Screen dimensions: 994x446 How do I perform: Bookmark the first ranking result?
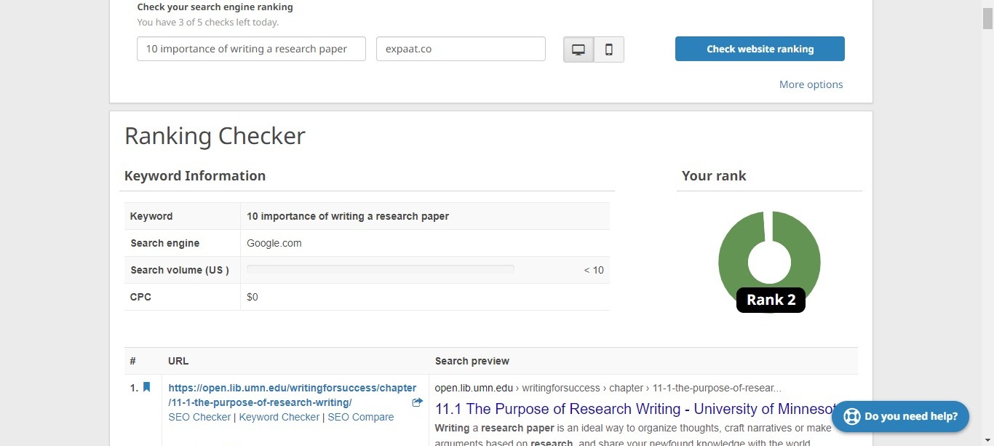click(x=146, y=387)
